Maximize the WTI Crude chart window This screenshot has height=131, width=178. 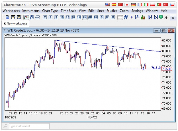click(x=164, y=31)
